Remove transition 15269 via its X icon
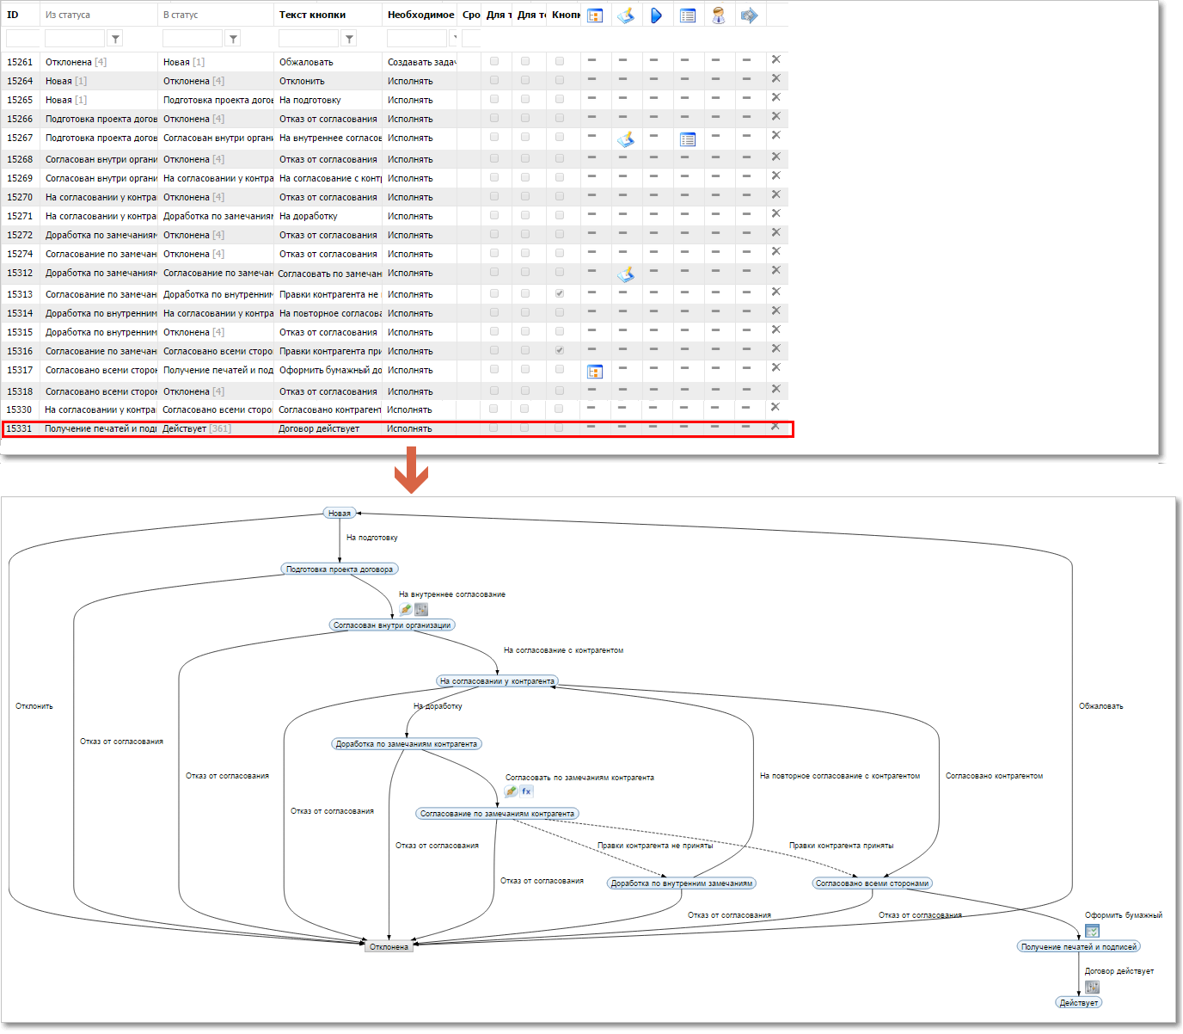This screenshot has width=1183, height=1034. (x=775, y=175)
